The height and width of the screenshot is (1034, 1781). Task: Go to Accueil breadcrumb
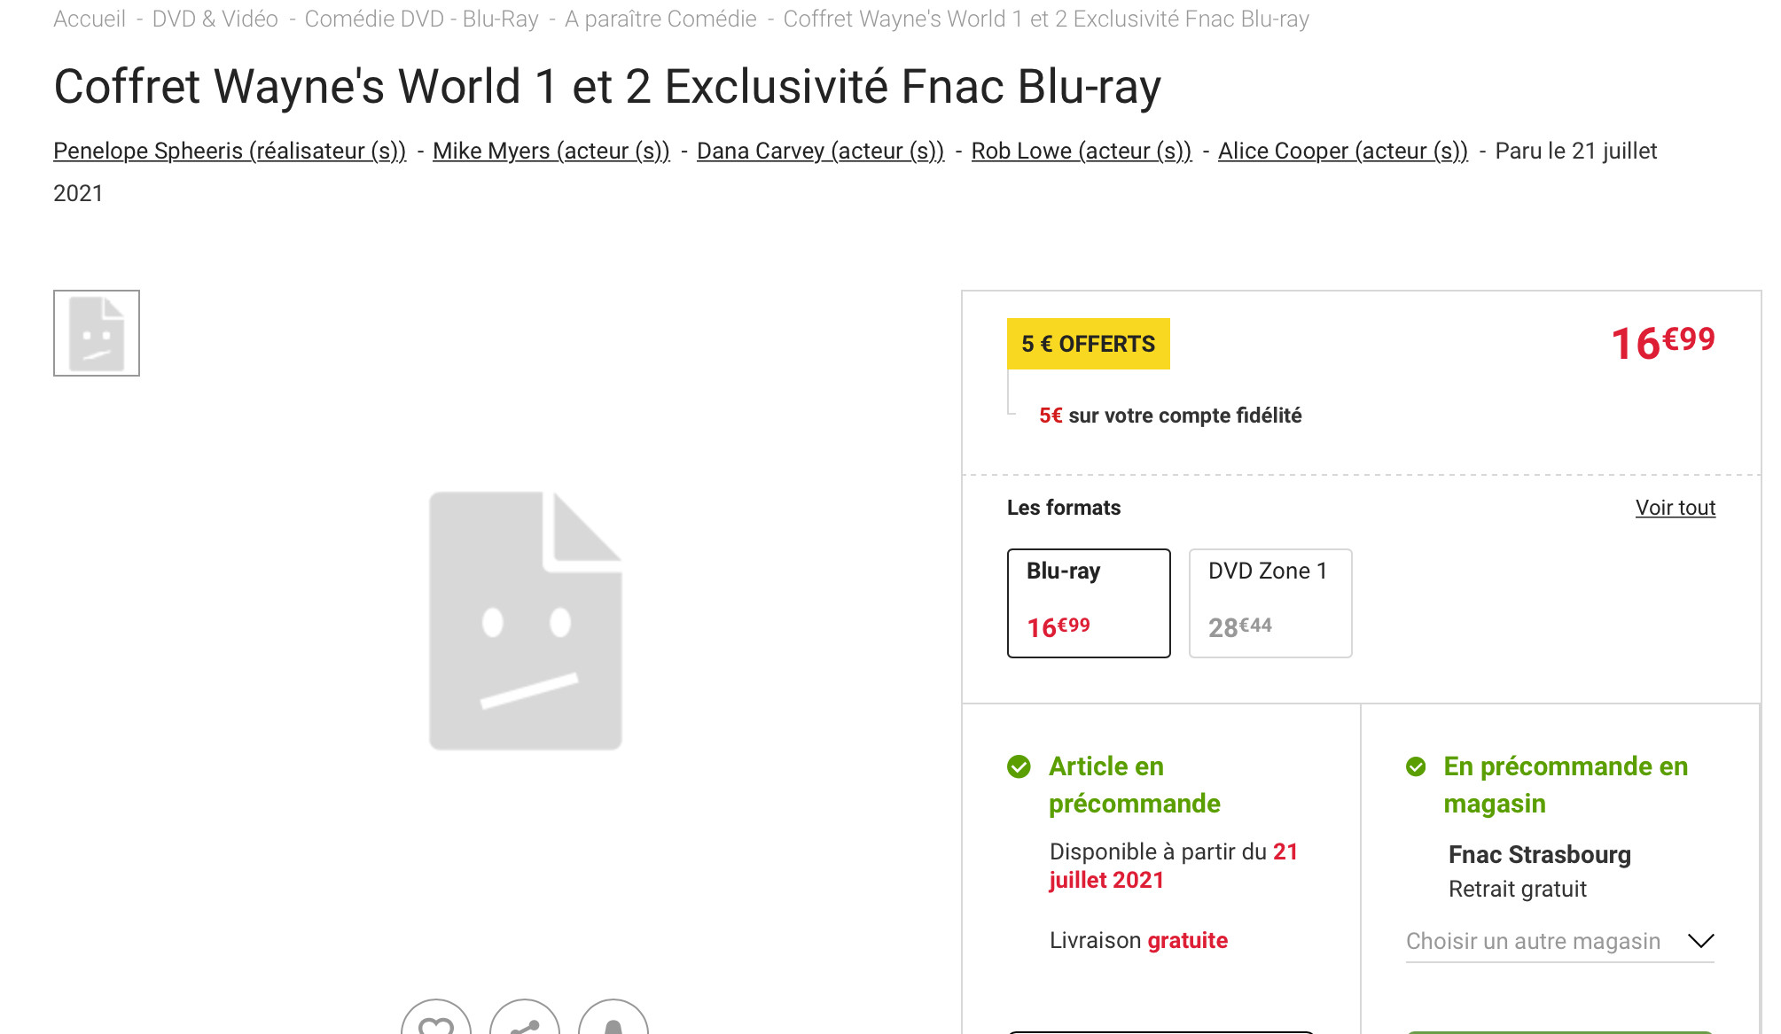[90, 19]
